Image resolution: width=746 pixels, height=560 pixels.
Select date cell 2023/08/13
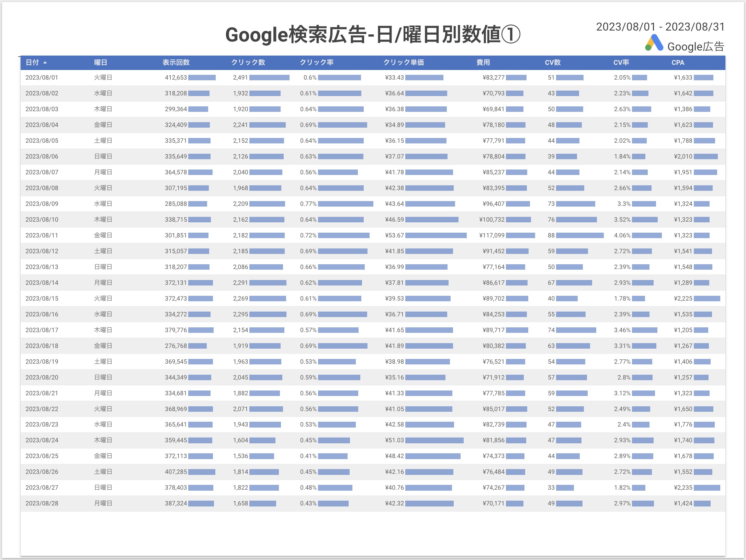point(42,267)
